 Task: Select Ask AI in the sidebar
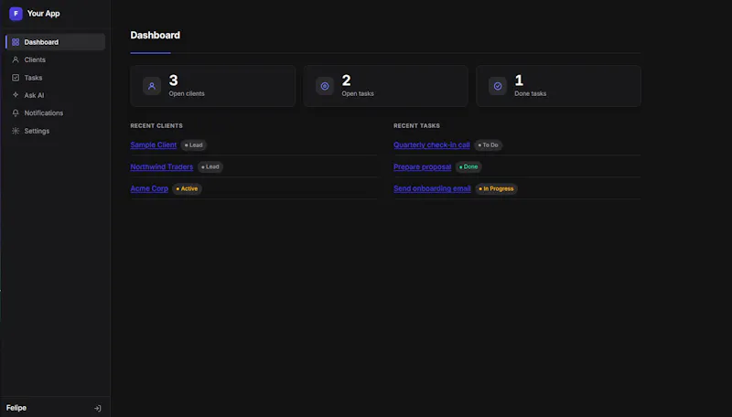click(x=56, y=95)
